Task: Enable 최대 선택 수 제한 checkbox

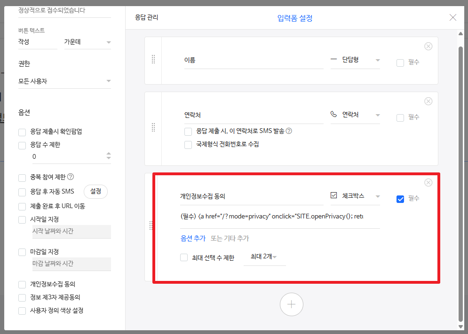Action: tap(184, 257)
